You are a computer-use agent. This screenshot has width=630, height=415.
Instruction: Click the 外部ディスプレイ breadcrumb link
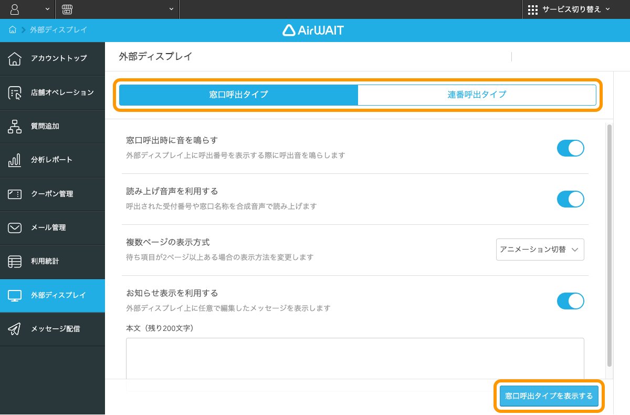tap(58, 30)
